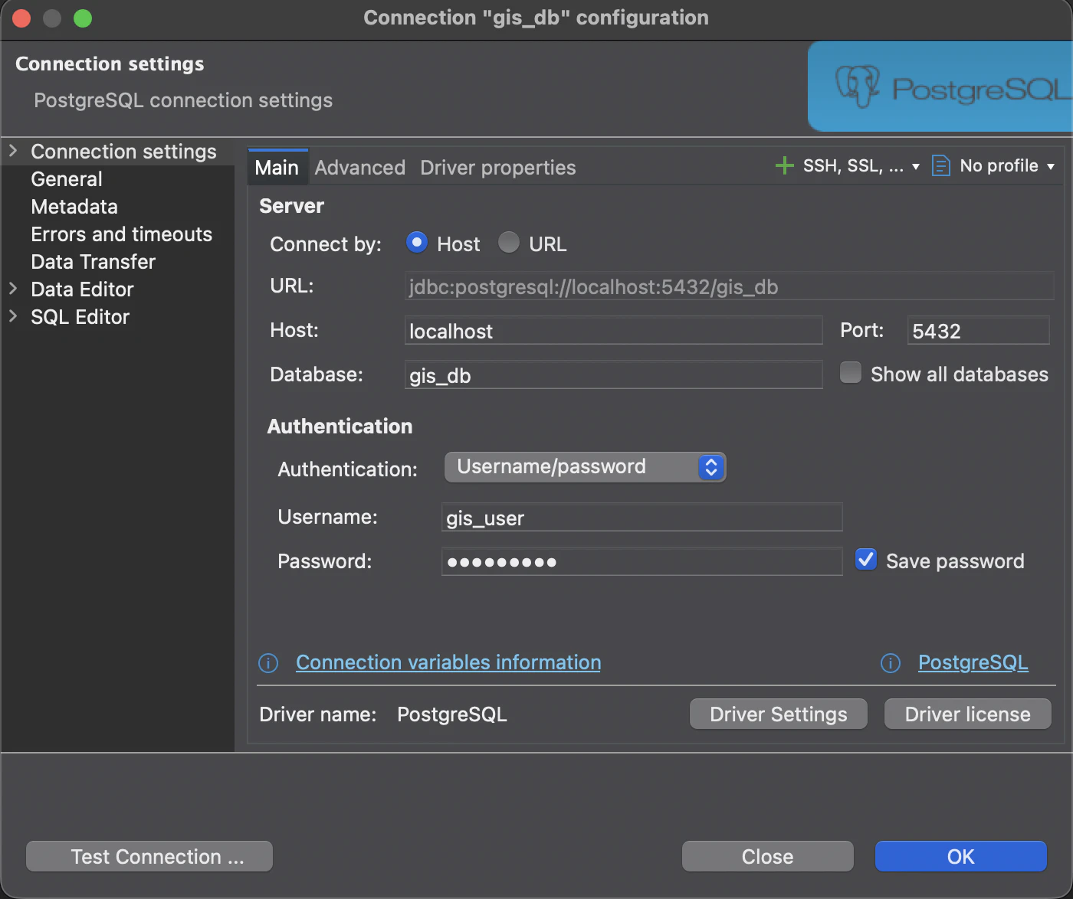Click the Database input field
Viewport: 1073px width, 899px height.
click(613, 375)
